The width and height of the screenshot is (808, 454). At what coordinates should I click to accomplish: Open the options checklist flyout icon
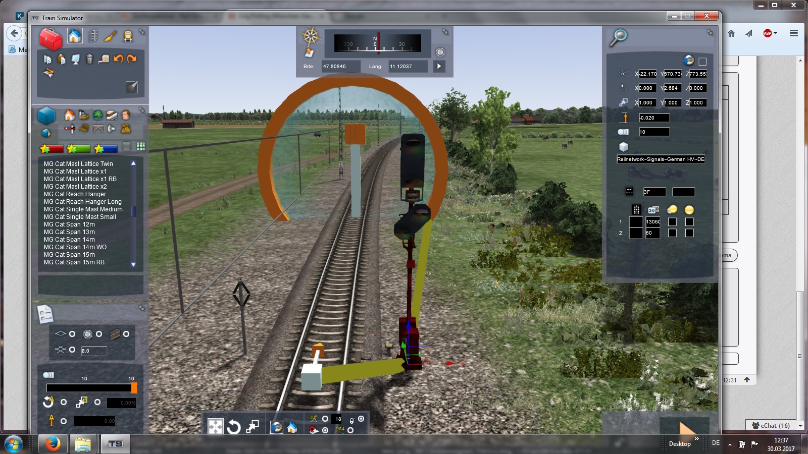pyautogui.click(x=45, y=314)
